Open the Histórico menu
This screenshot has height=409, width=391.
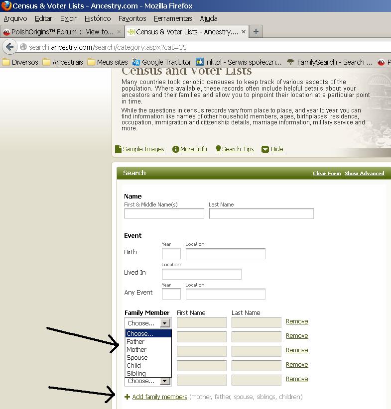click(x=98, y=18)
